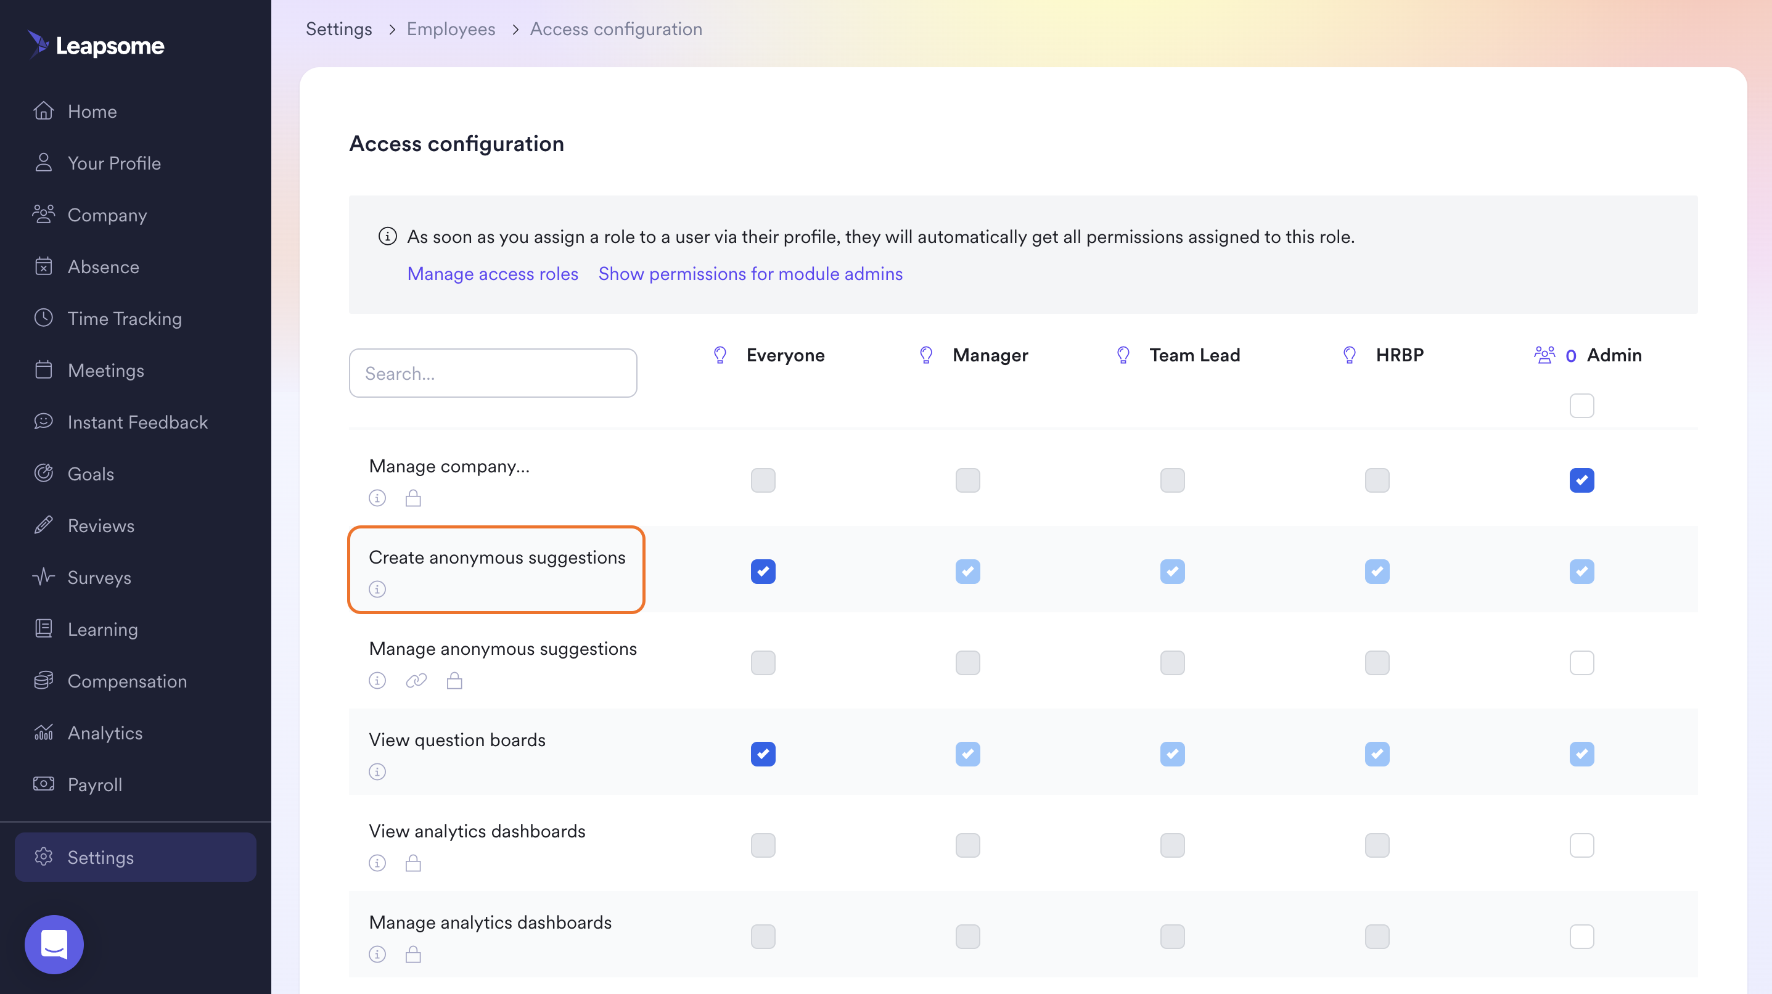
Task: Click Access configuration breadcrumb
Action: 616,29
